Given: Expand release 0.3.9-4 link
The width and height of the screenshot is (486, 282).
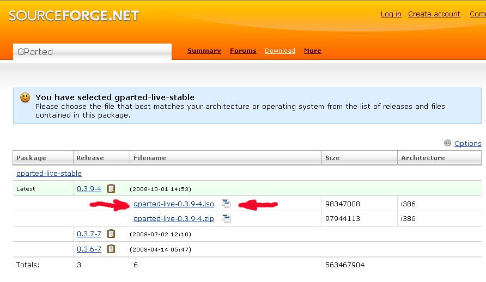Looking at the screenshot, I should 89,188.
